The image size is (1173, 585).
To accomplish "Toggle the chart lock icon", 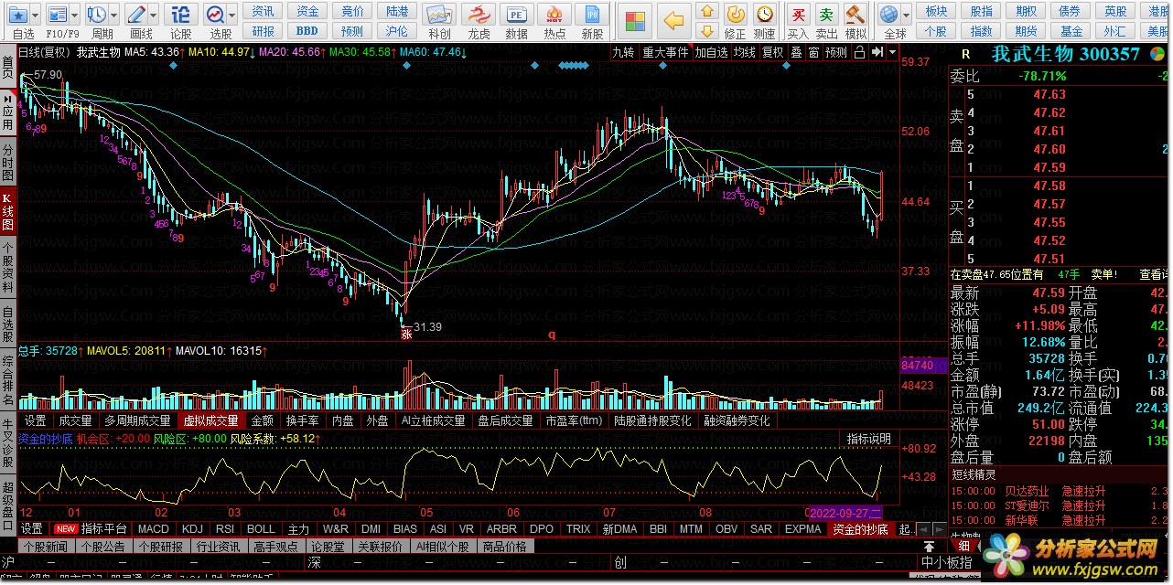I will click(859, 52).
